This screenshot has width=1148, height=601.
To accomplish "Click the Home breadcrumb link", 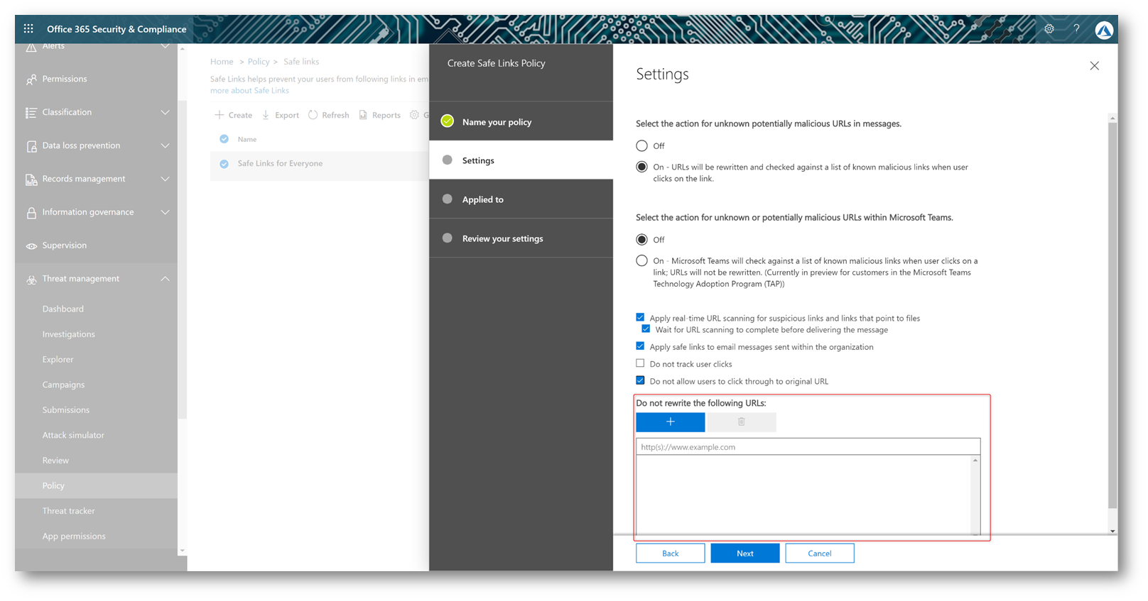I will pyautogui.click(x=222, y=62).
